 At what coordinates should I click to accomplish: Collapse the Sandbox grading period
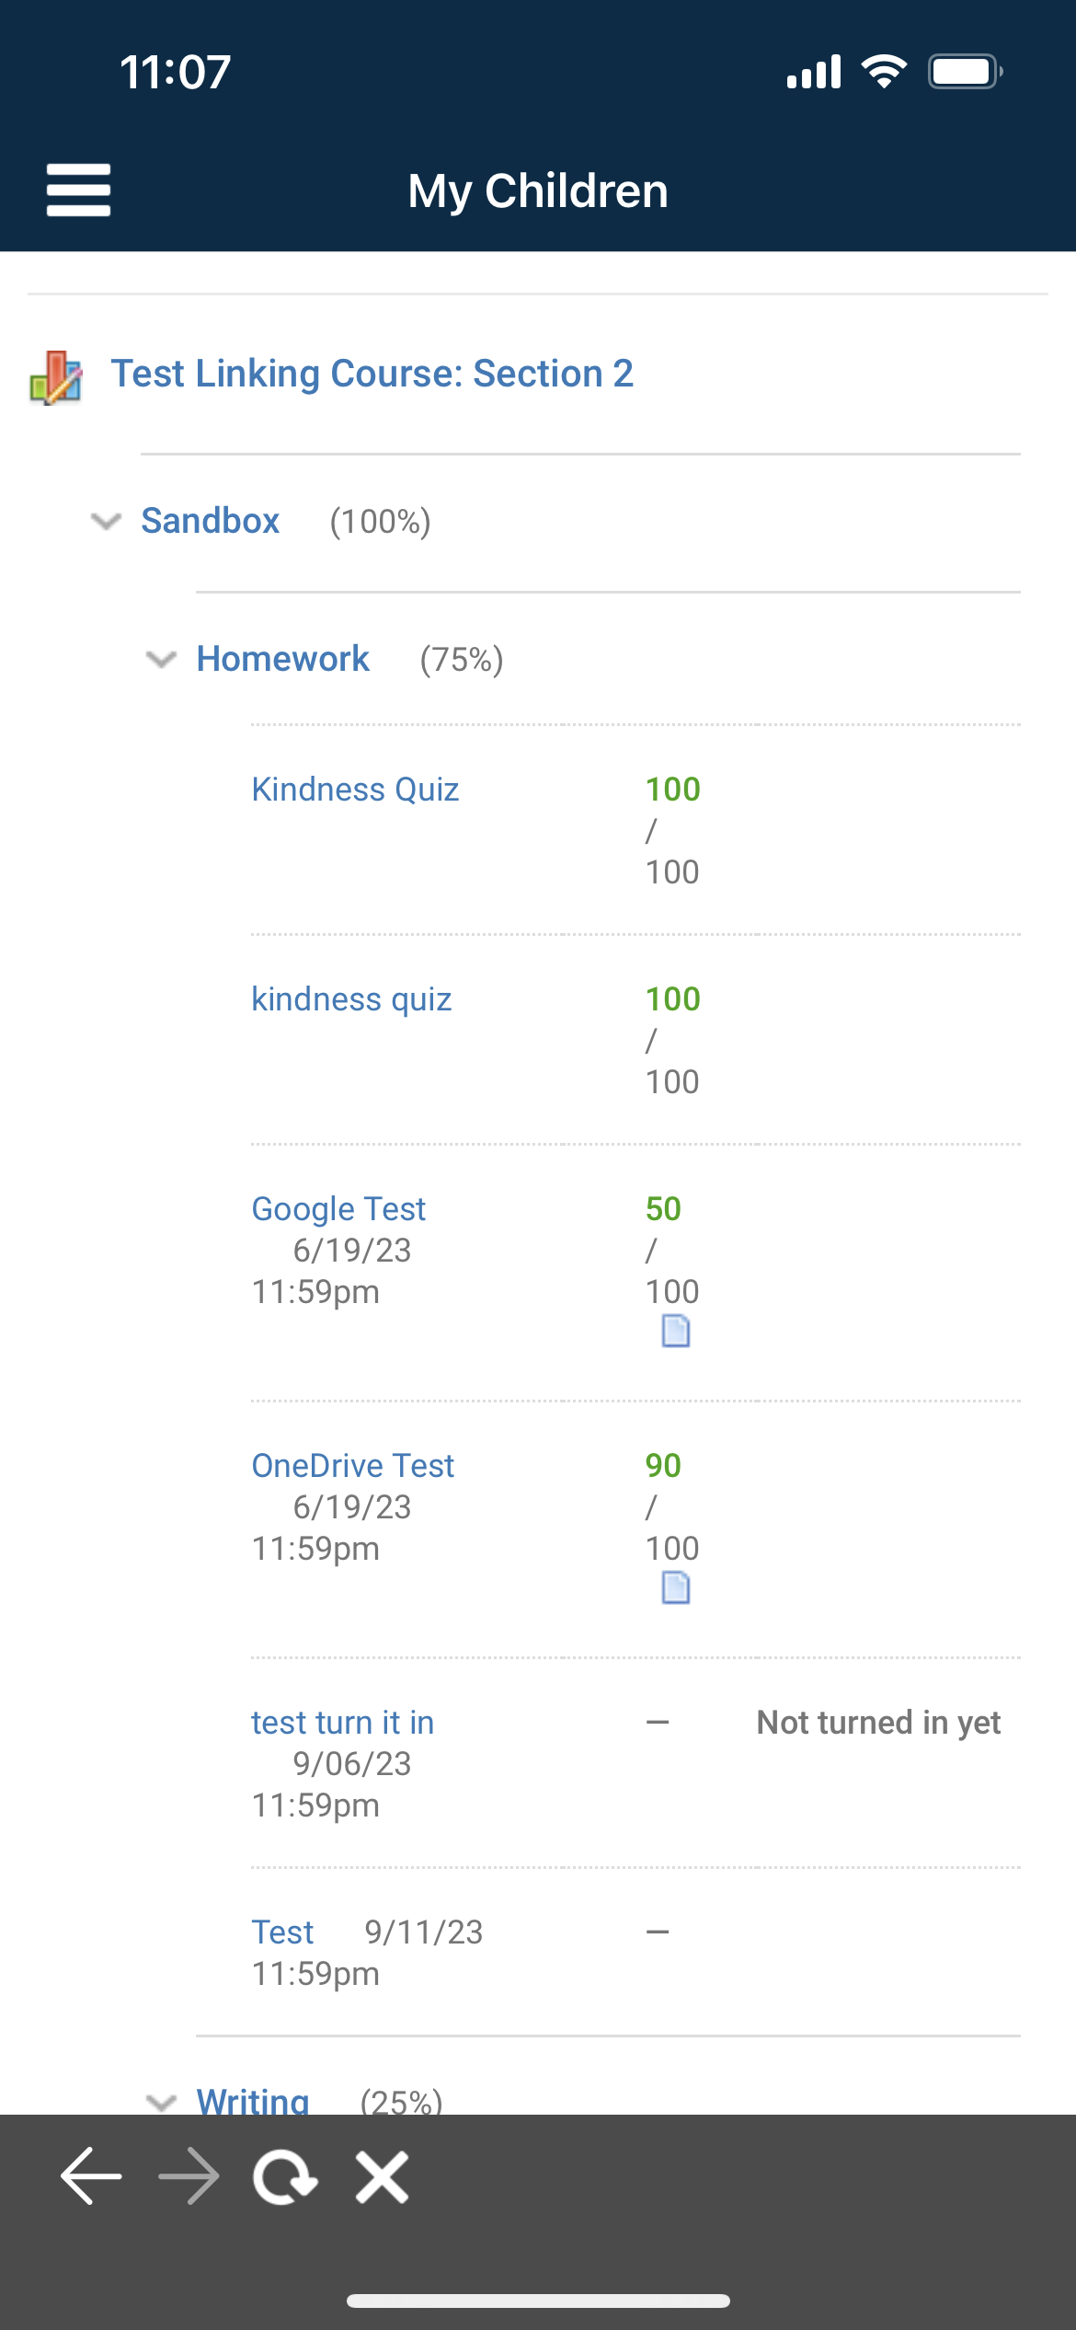[107, 522]
